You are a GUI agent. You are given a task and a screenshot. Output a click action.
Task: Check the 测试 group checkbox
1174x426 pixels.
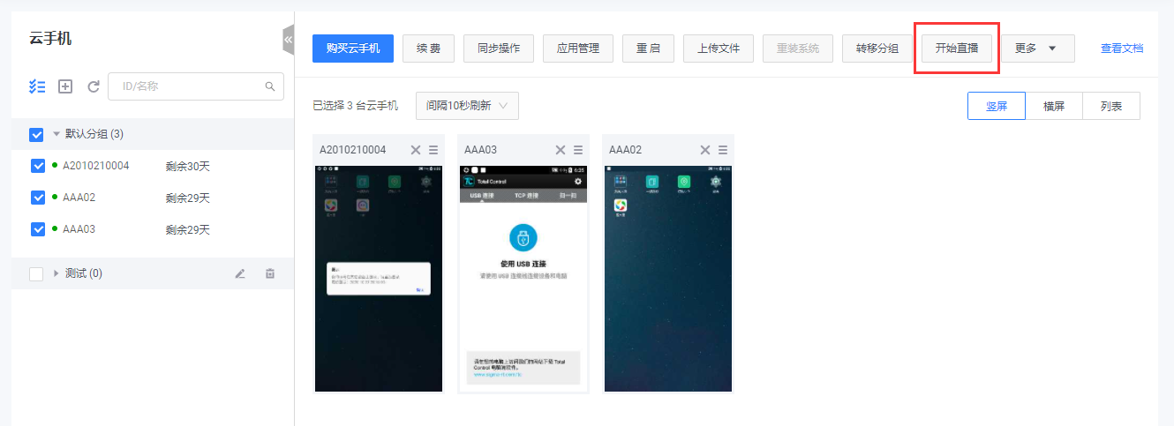pyautogui.click(x=36, y=273)
